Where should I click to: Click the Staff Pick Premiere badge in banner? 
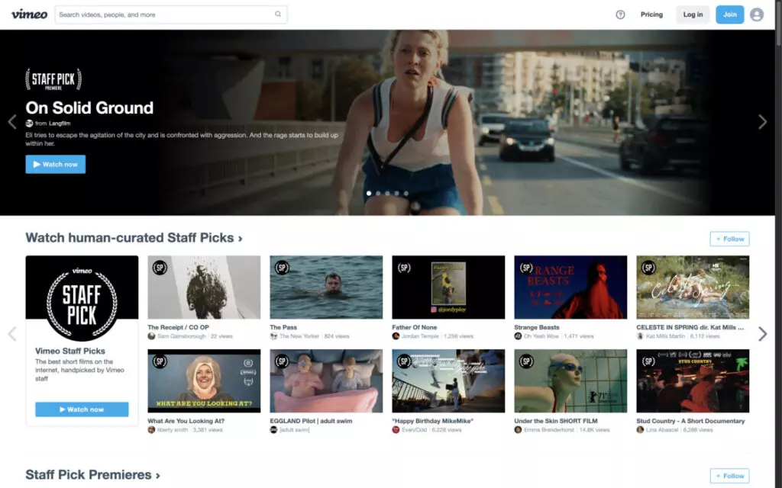pos(53,79)
